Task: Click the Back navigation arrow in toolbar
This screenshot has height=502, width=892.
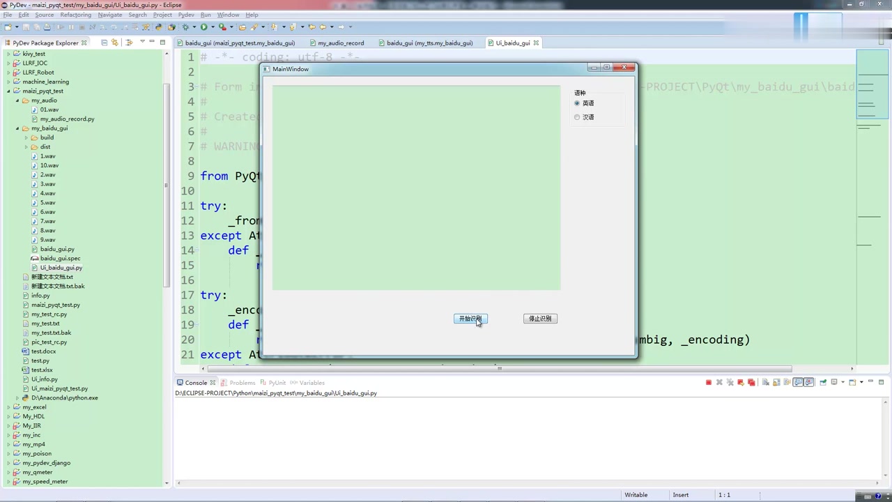Action: point(323,27)
